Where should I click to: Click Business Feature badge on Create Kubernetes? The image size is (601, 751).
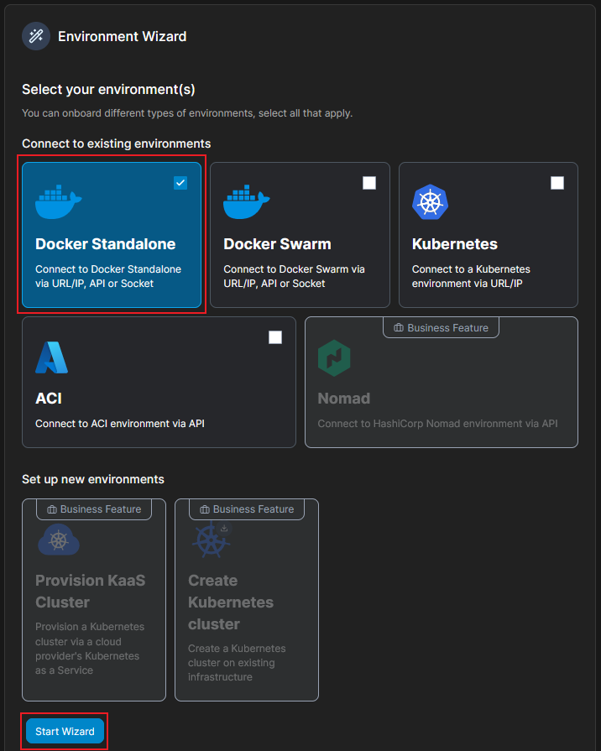[247, 508]
